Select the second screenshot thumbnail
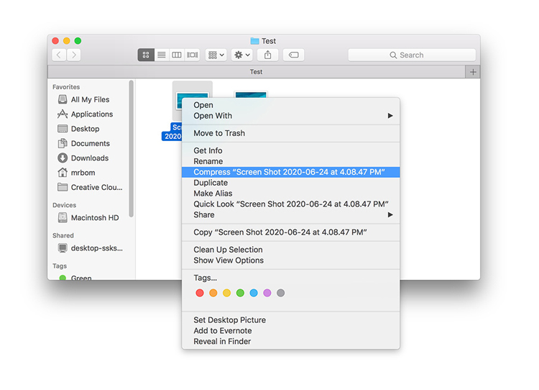 251,94
